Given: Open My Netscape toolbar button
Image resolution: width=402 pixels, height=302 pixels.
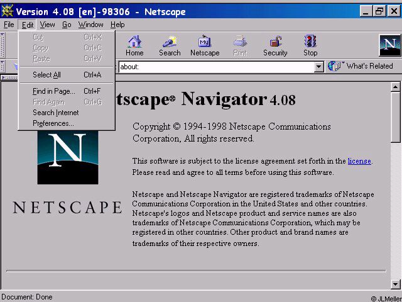Looking at the screenshot, I should coord(205,46).
